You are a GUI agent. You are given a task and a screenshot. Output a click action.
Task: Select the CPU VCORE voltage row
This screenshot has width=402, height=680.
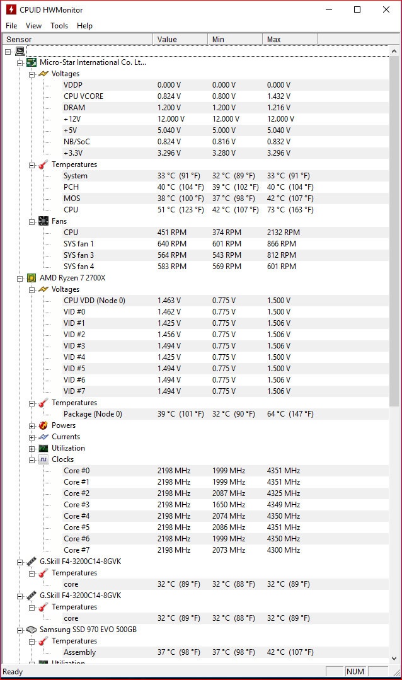[83, 96]
